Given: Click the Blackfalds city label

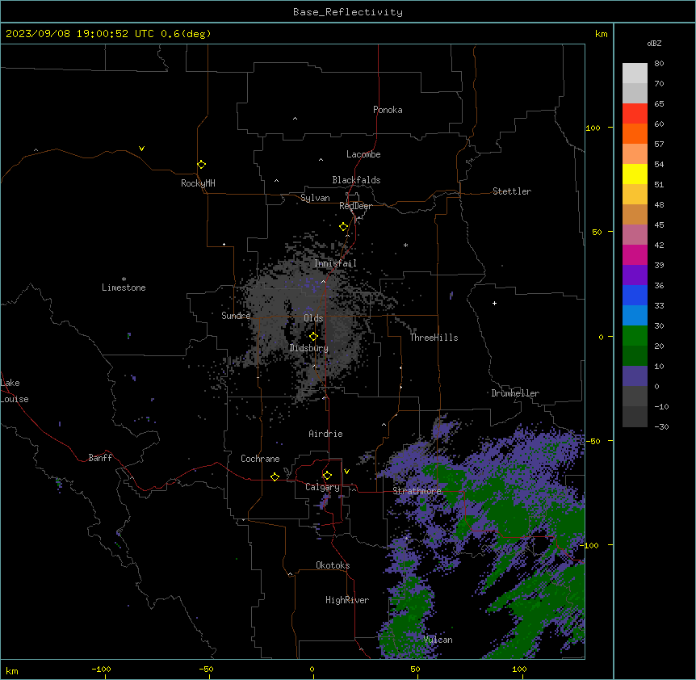Looking at the screenshot, I should tap(356, 180).
